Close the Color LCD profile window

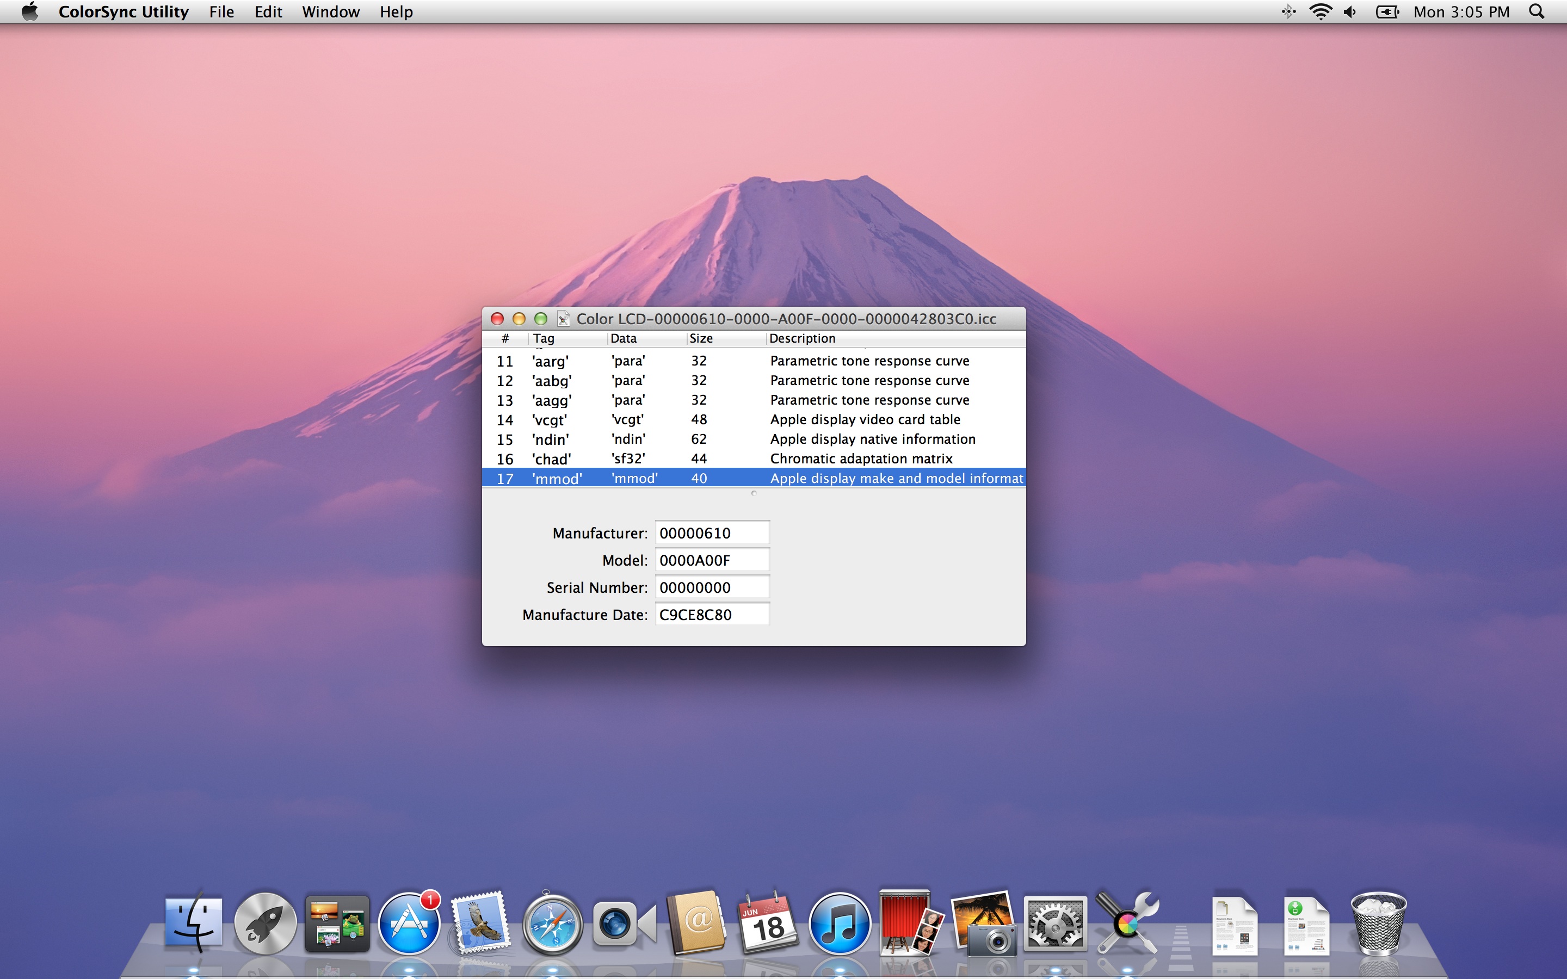(497, 319)
